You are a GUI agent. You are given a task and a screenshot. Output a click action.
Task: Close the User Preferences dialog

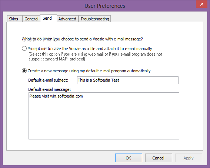tap(201, 4)
